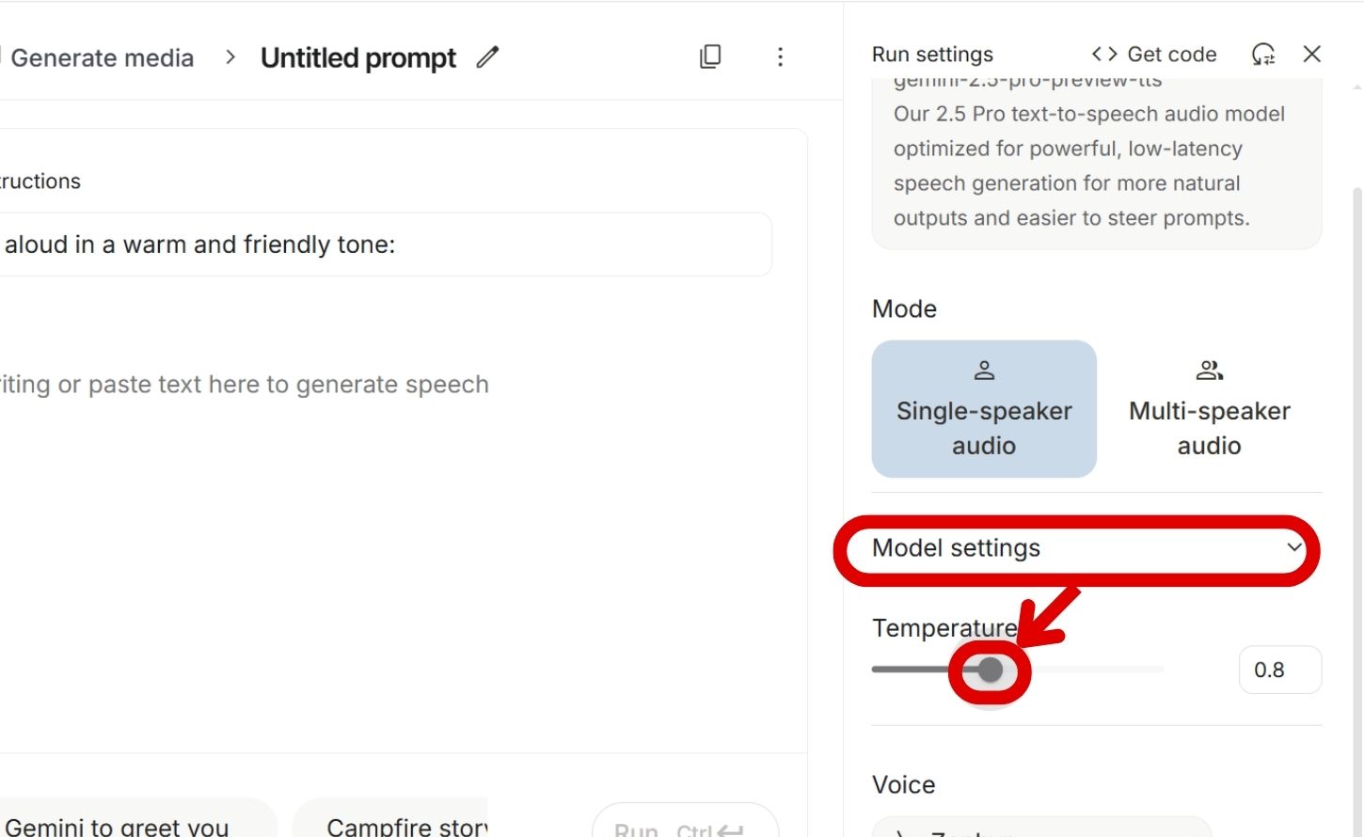Go to Generate media via the breadcrumb
Image resolution: width=1364 pixels, height=837 pixels.
point(103,57)
